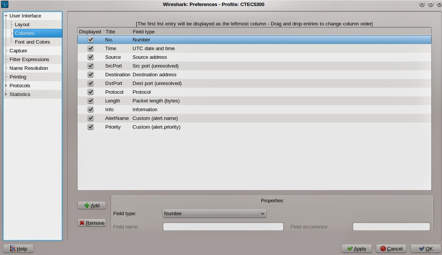Close the Preferences window
Image resolution: width=442 pixels, height=255 pixels.
pyautogui.click(x=439, y=4)
